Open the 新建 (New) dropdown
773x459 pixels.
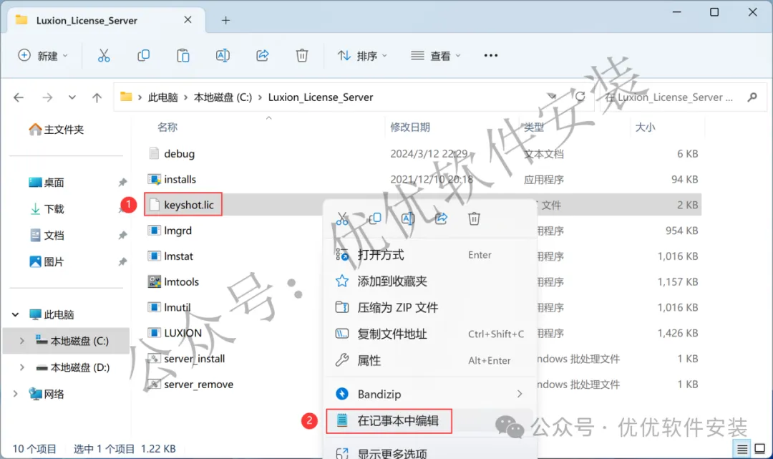(43, 56)
